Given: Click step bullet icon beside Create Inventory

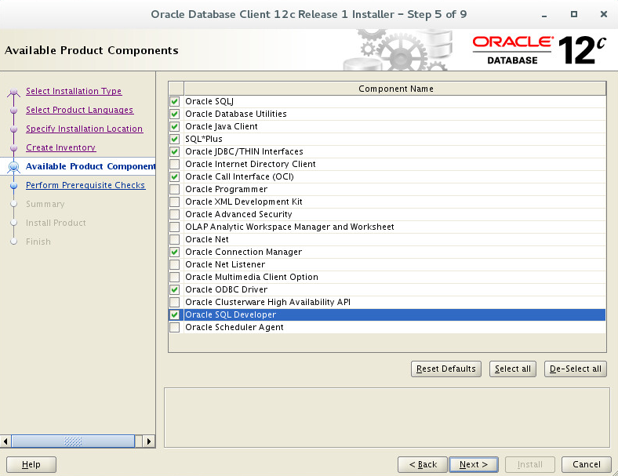Looking at the screenshot, I should point(14,147).
